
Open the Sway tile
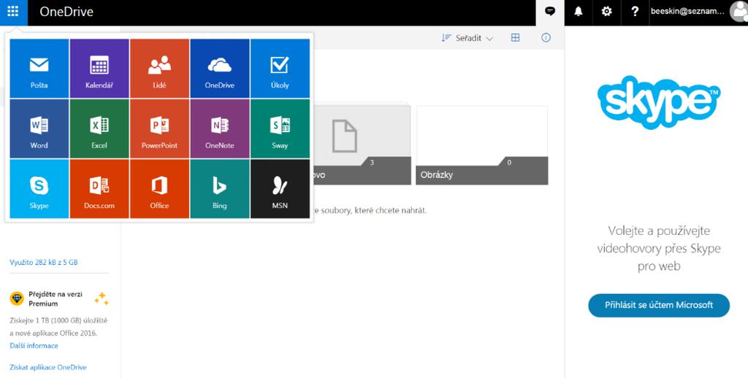pyautogui.click(x=280, y=128)
